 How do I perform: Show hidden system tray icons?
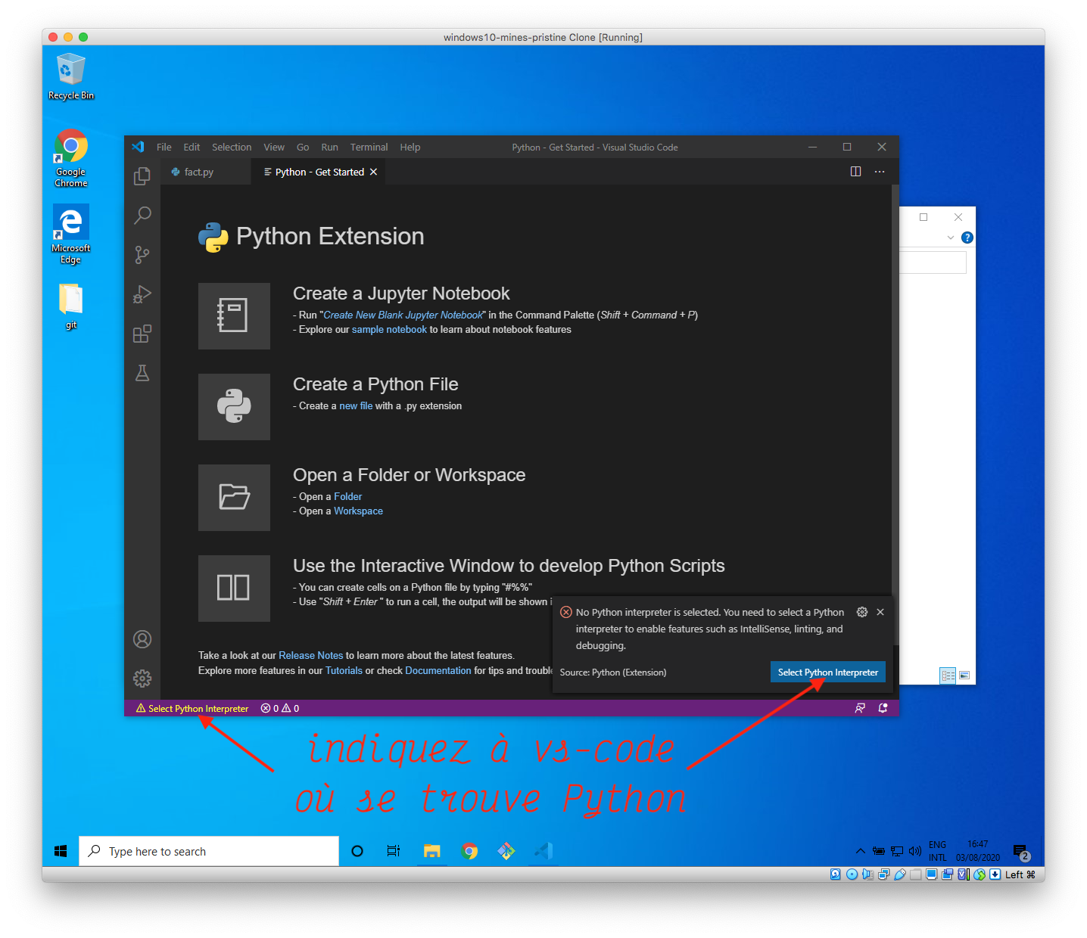[x=860, y=851]
